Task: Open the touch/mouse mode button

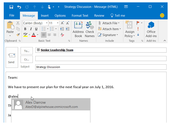Action: click(x=49, y=7)
